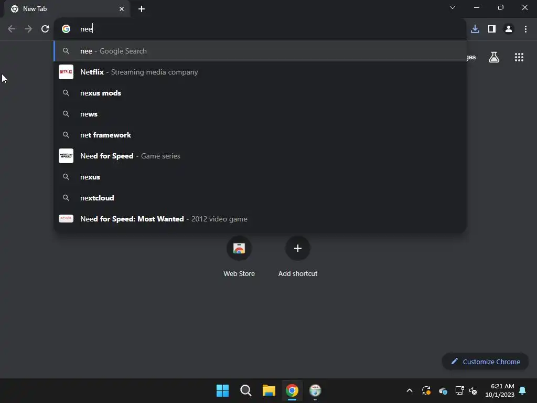This screenshot has width=537, height=403.
Task: Select 'nee - Google Search' suggestion
Action: click(x=260, y=51)
